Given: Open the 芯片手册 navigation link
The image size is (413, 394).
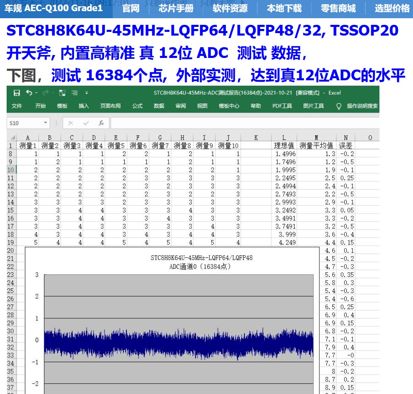Looking at the screenshot, I should click(x=176, y=8).
